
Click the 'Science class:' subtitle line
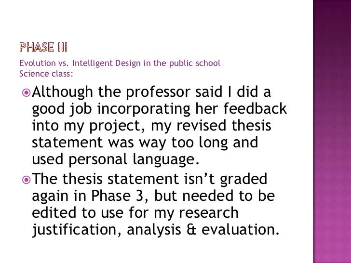pyautogui.click(x=46, y=74)
